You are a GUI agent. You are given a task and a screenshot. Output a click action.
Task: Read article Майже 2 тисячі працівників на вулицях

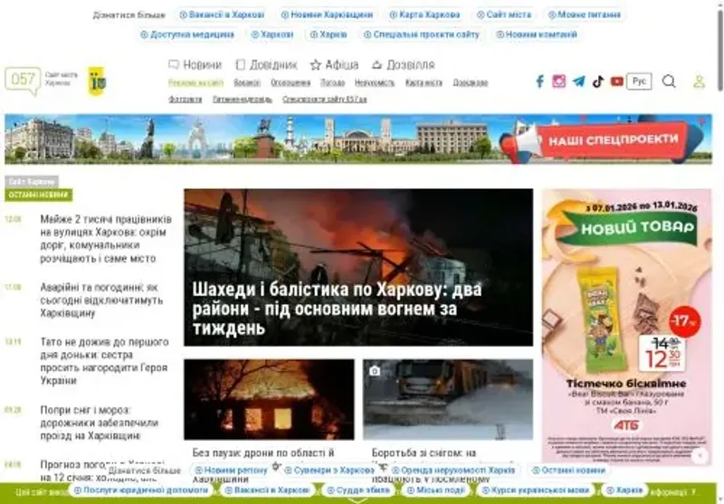[106, 239]
